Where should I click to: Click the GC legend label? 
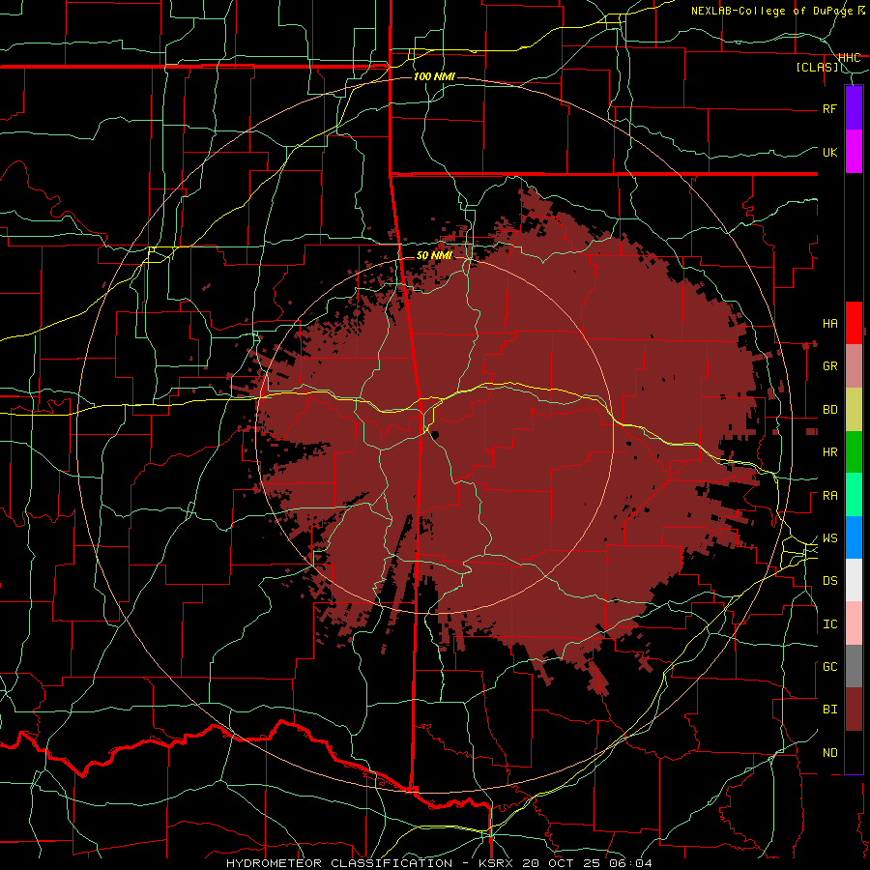coord(830,667)
